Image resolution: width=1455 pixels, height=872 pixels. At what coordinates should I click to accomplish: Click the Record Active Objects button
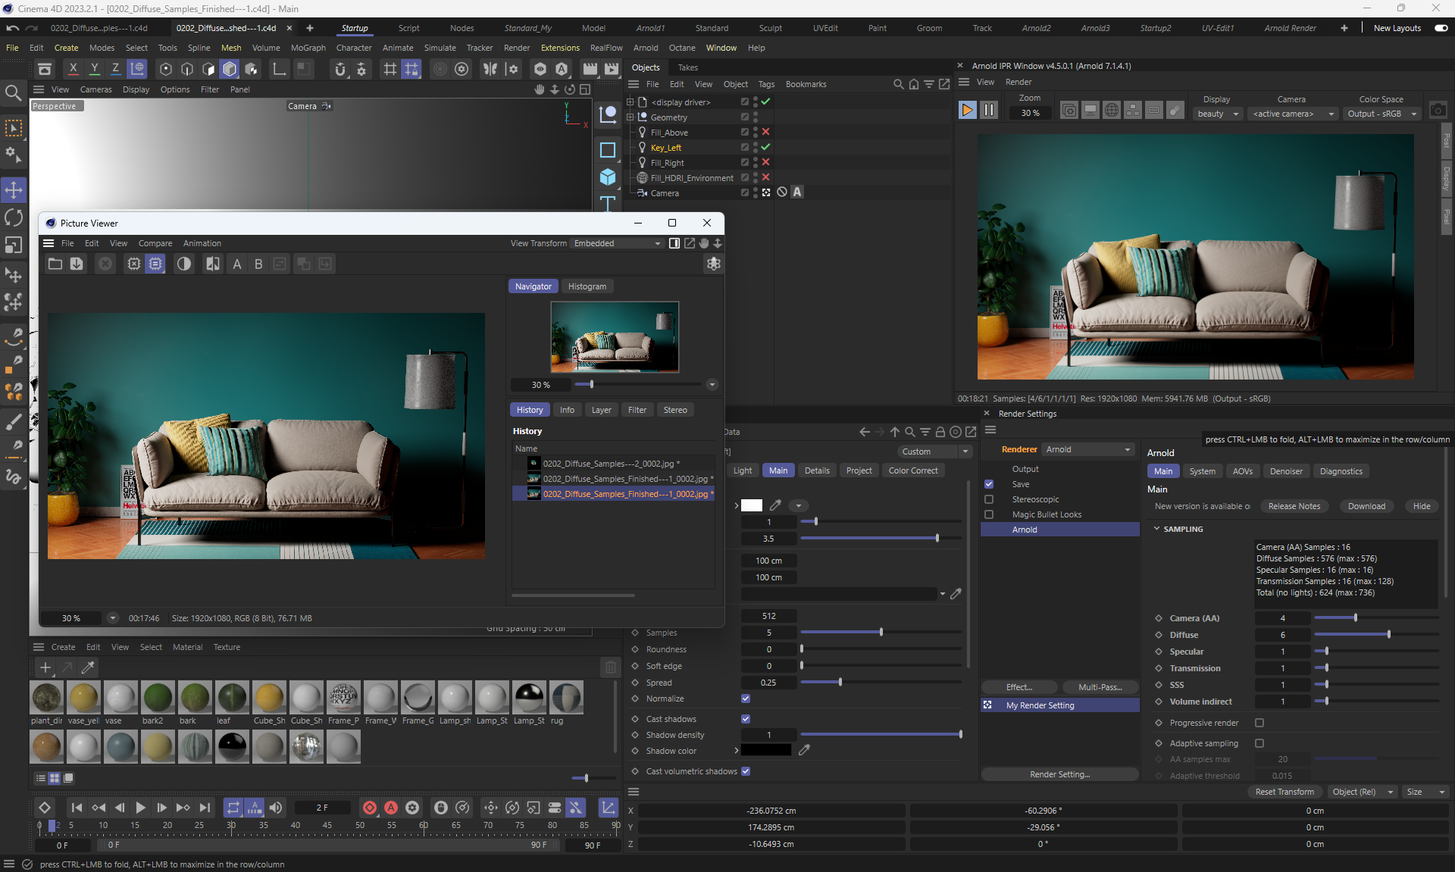(370, 808)
